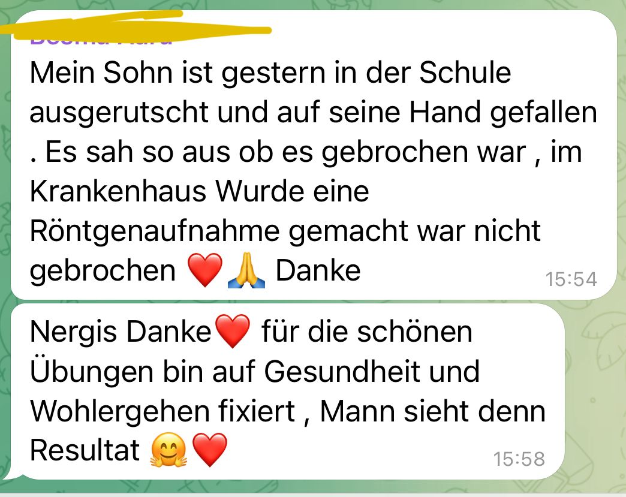Click 'Danke' after the praying hands emoji
The height and width of the screenshot is (497, 626).
(x=318, y=270)
